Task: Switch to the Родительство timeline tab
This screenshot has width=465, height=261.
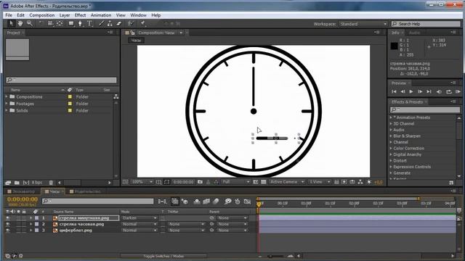Action: [86, 191]
